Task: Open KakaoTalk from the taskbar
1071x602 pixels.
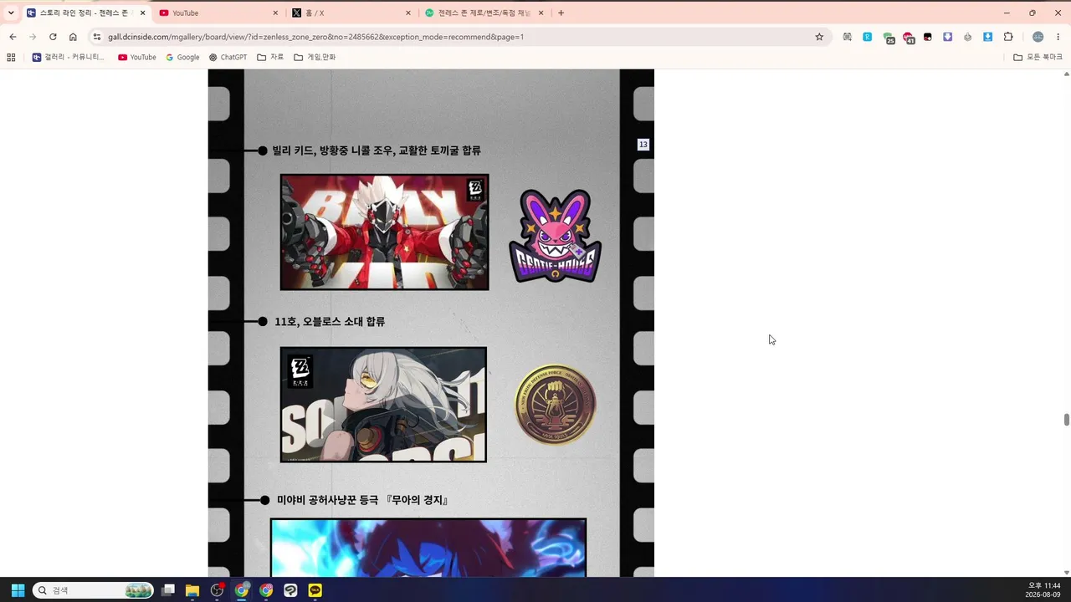Action: point(315,590)
